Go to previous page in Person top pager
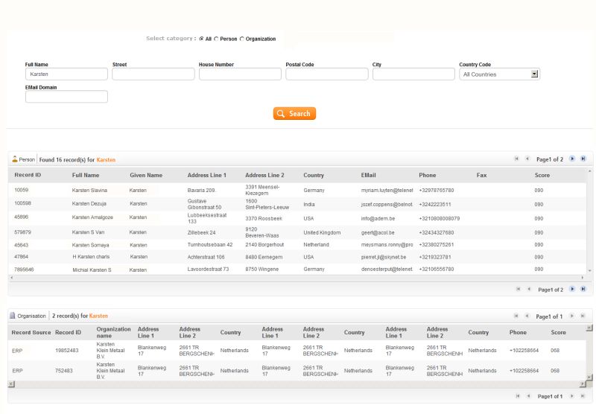This screenshot has height=414, width=596. (527, 159)
